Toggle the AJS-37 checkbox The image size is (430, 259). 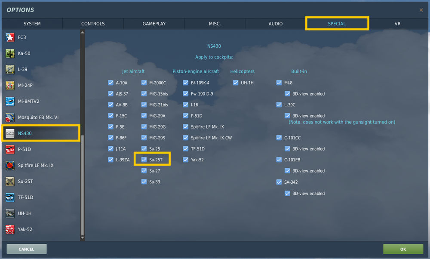[111, 93]
